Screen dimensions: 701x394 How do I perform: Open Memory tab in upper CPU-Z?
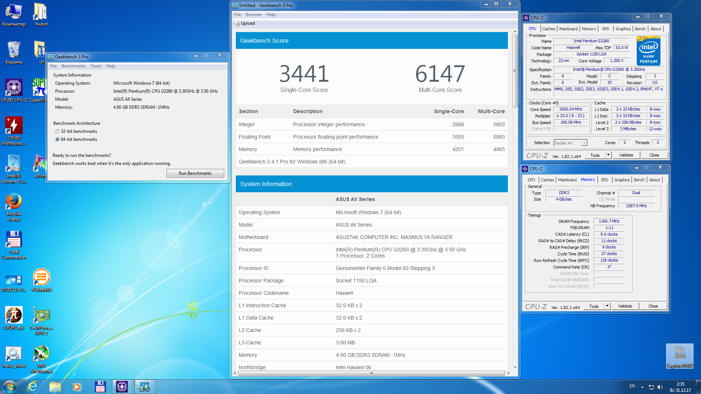589,29
